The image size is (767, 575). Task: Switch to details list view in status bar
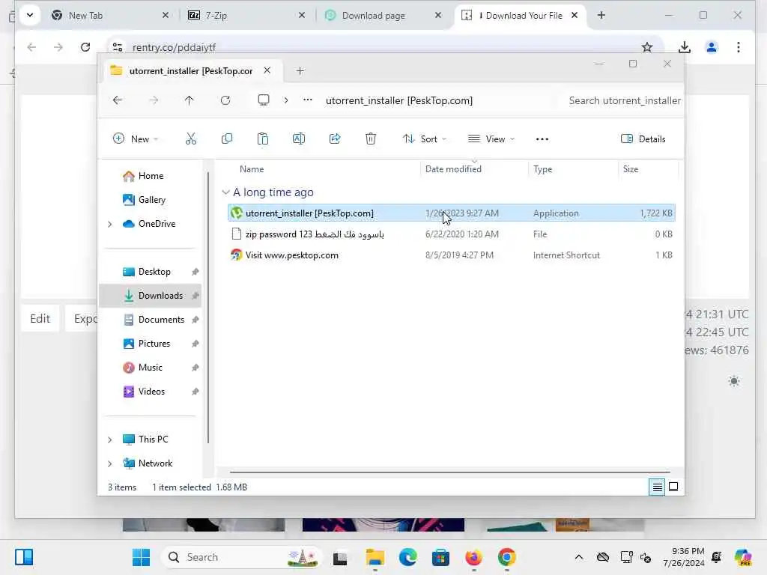[657, 487]
